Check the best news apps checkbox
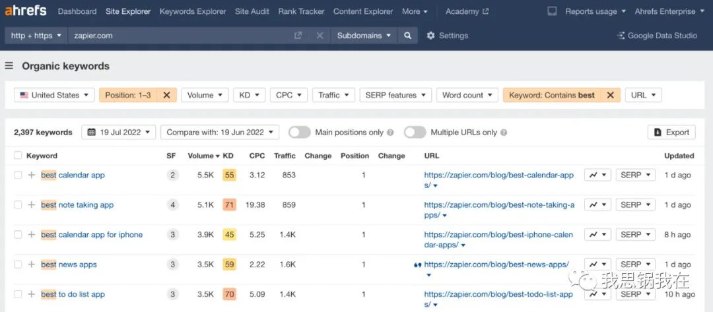 (x=18, y=265)
